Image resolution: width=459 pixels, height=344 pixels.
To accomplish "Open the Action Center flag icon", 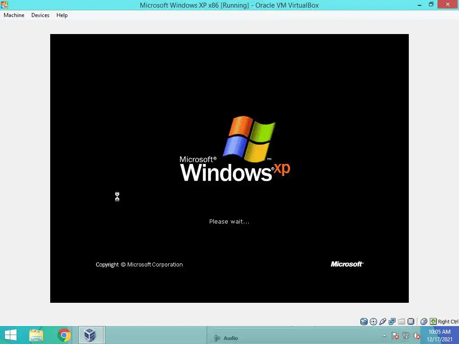I will click(x=395, y=335).
